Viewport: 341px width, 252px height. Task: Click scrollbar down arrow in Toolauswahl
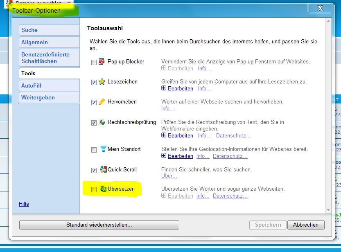pyautogui.click(x=328, y=210)
